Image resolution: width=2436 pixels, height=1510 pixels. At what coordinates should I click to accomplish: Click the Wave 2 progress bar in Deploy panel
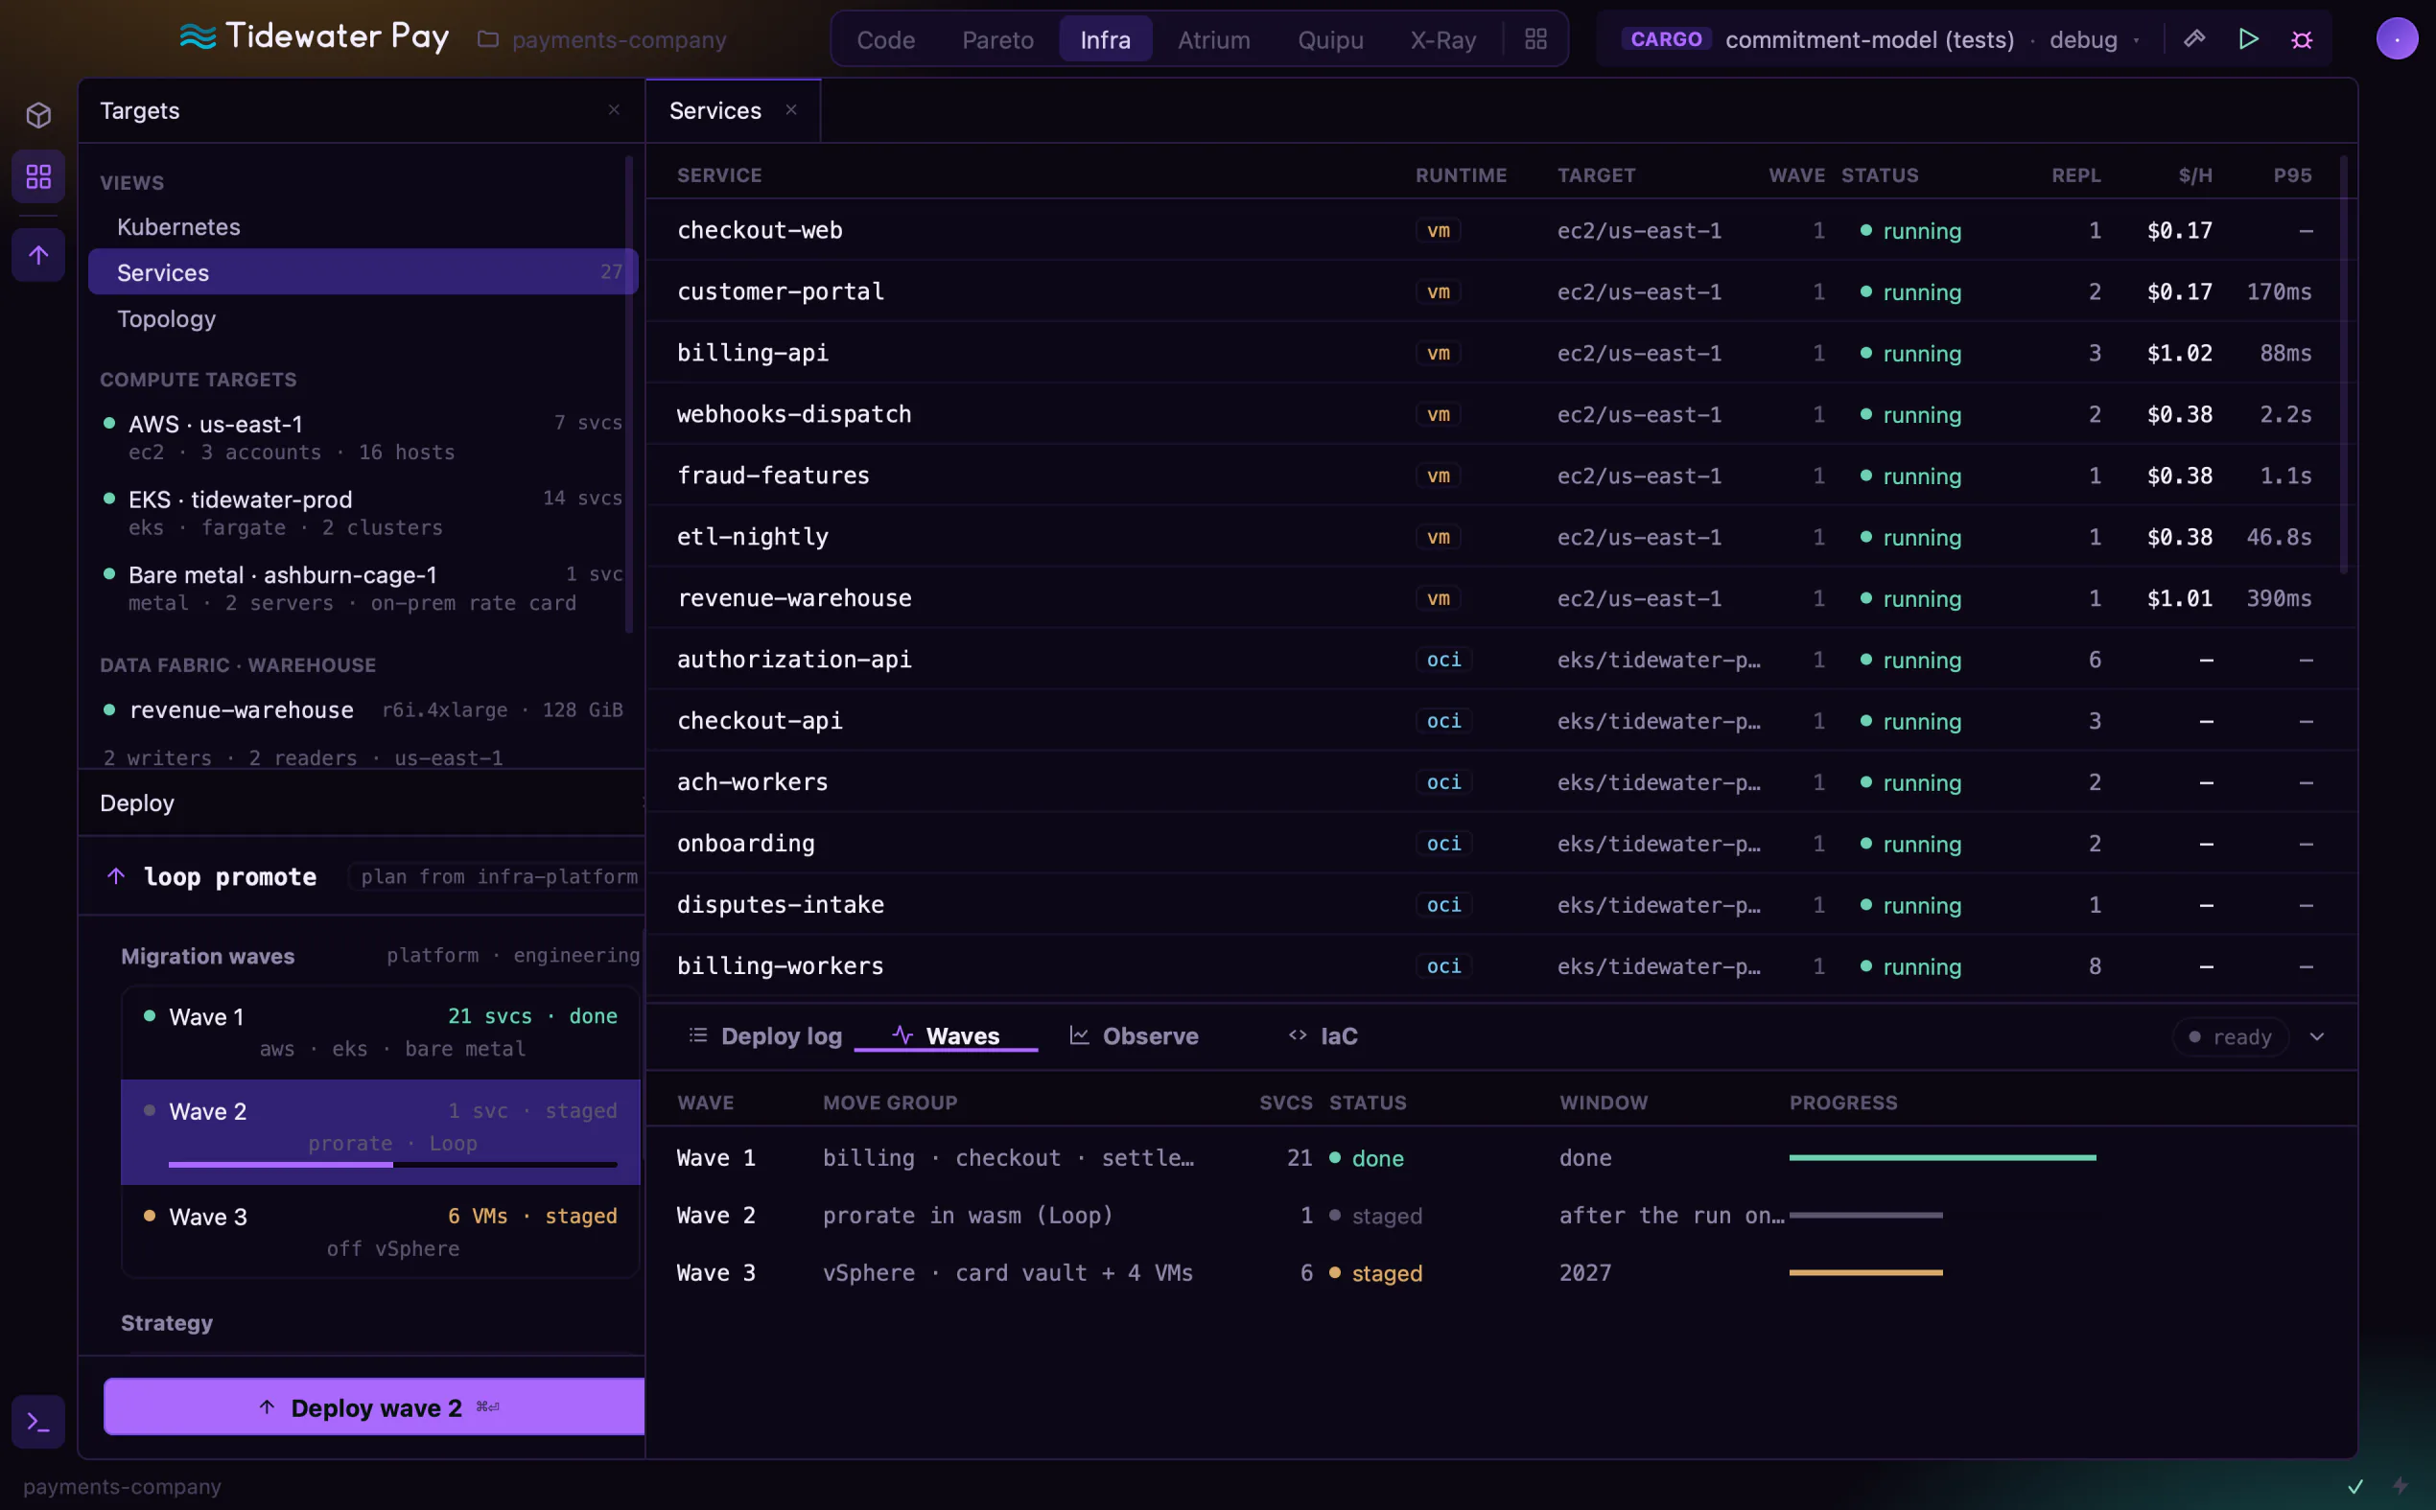pyautogui.click(x=392, y=1165)
